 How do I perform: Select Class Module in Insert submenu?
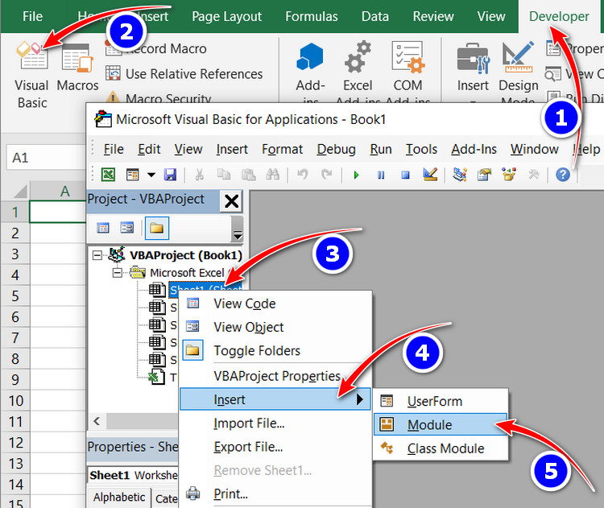pos(441,448)
